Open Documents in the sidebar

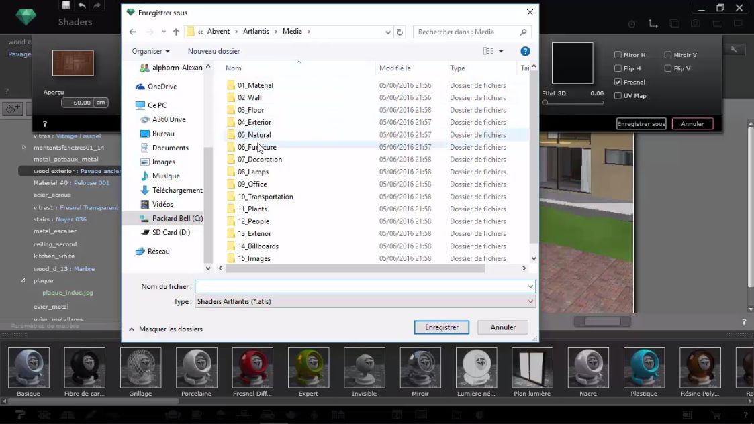tap(171, 148)
